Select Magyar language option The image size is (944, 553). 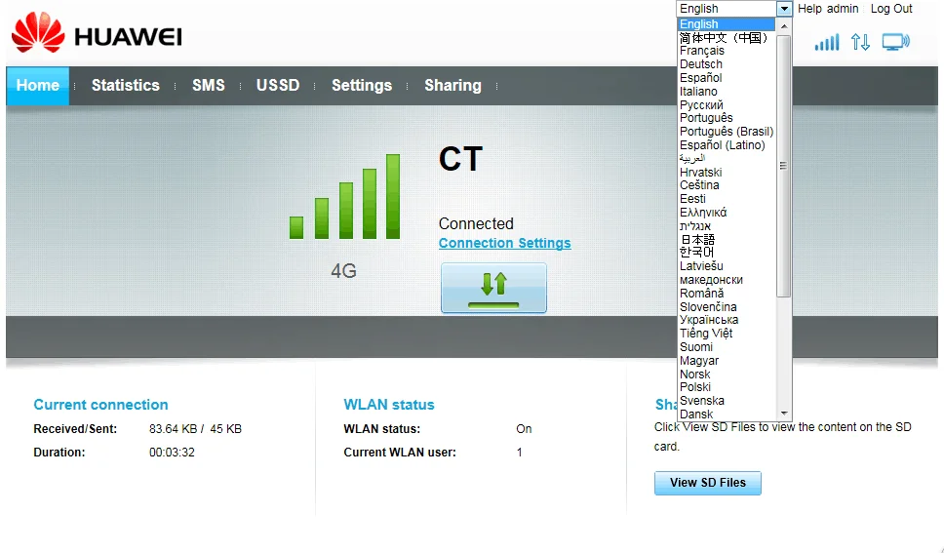point(727,361)
